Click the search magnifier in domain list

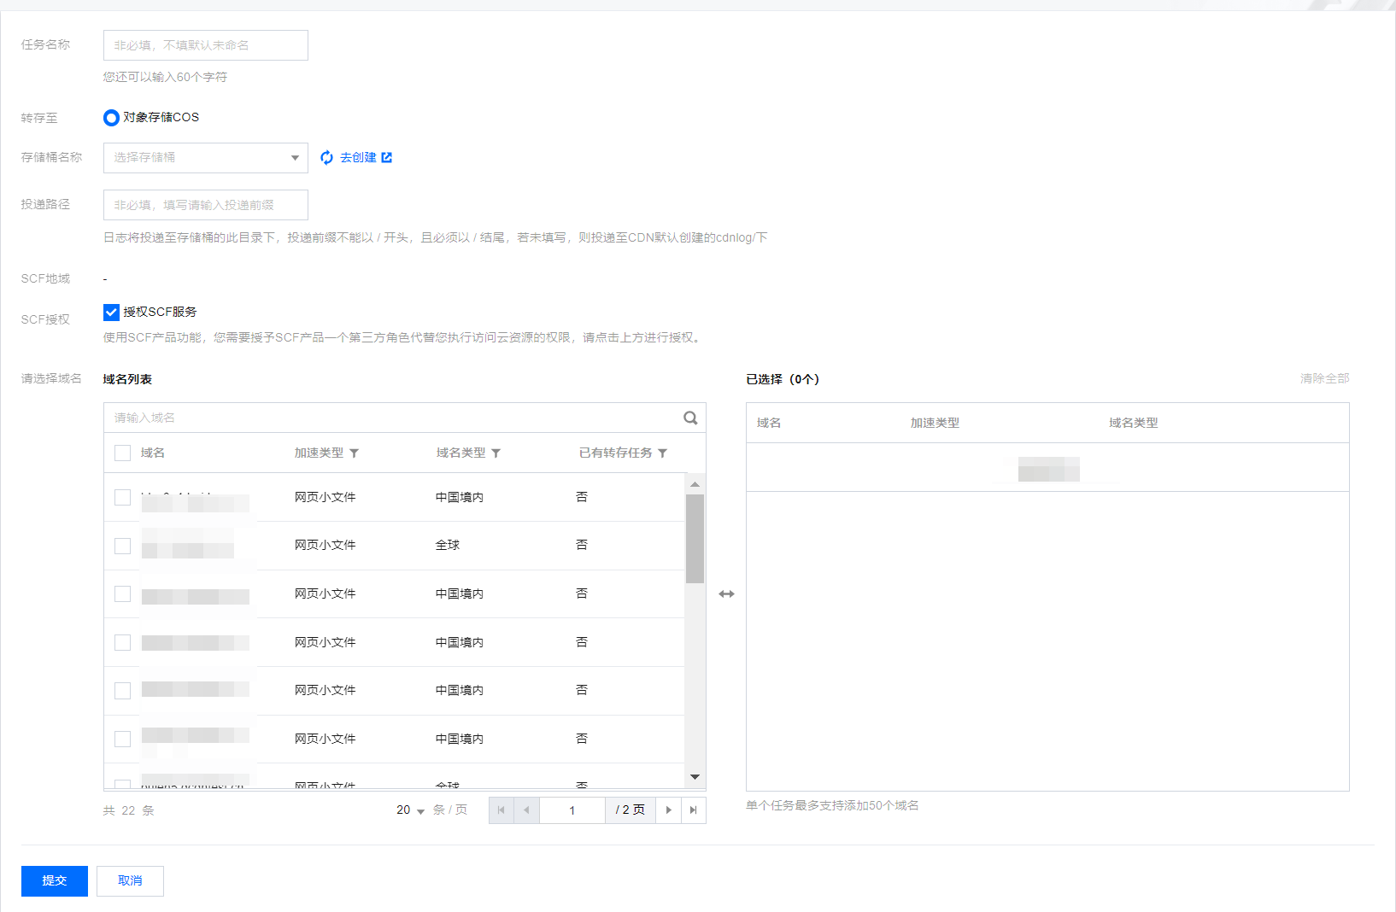pyautogui.click(x=690, y=418)
